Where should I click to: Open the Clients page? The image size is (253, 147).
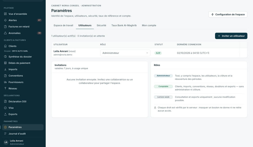tap(23, 46)
